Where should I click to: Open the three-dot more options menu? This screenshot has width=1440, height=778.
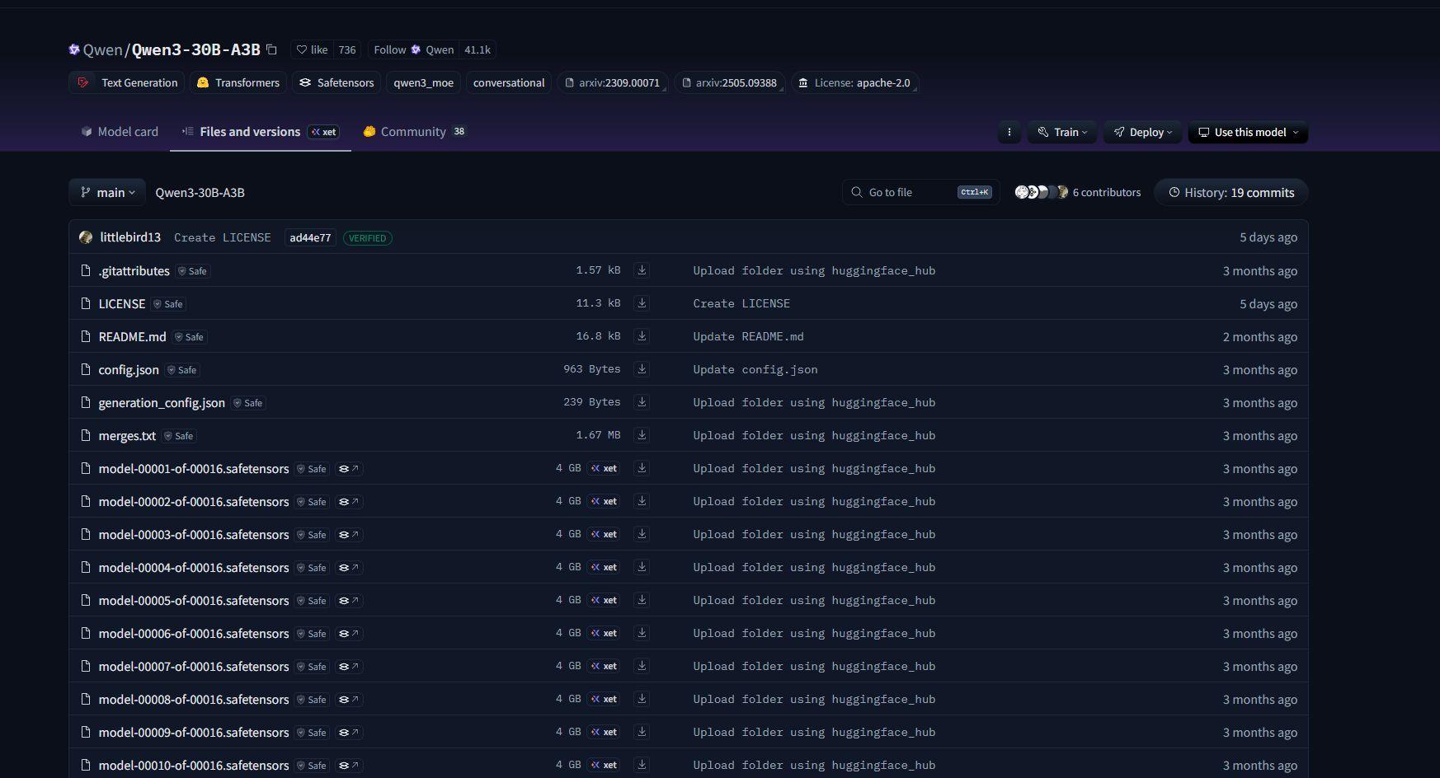[1009, 132]
